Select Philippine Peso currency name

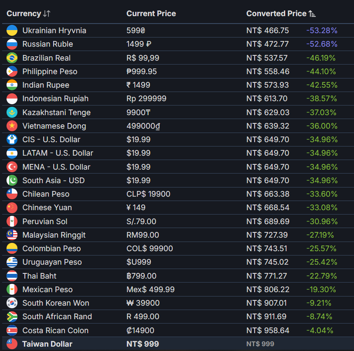click(50, 72)
